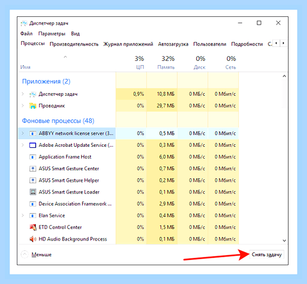Click the ASUS Smart Gesture Helper icon
This screenshot has height=284, width=307.
[x=33, y=180]
